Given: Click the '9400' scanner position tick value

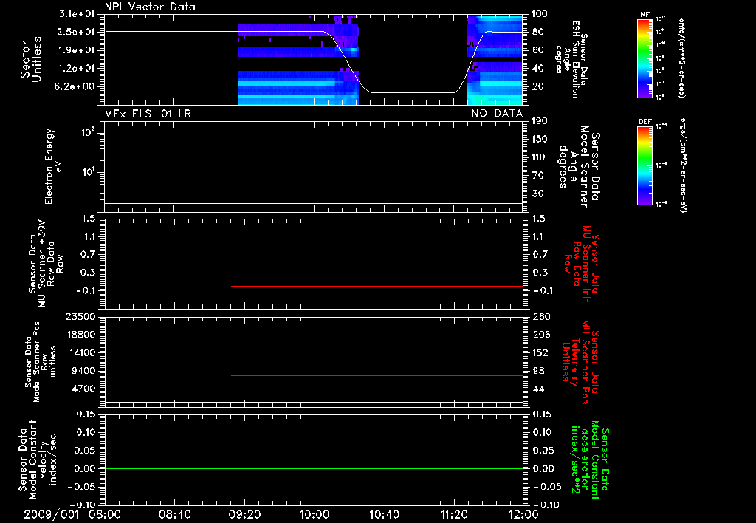Looking at the screenshot, I should pyautogui.click(x=83, y=371).
